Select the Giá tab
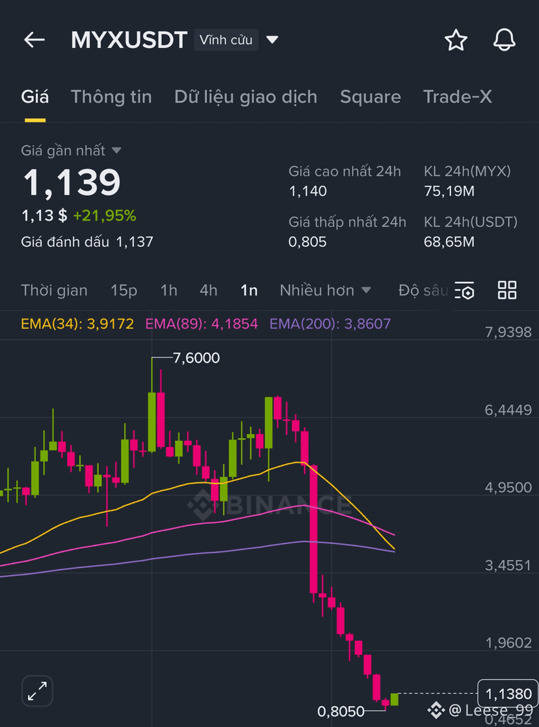 tap(34, 97)
